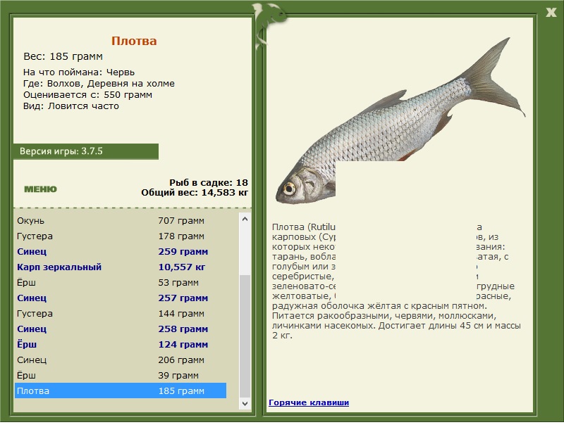Close the fish keepnet window

coord(551,13)
